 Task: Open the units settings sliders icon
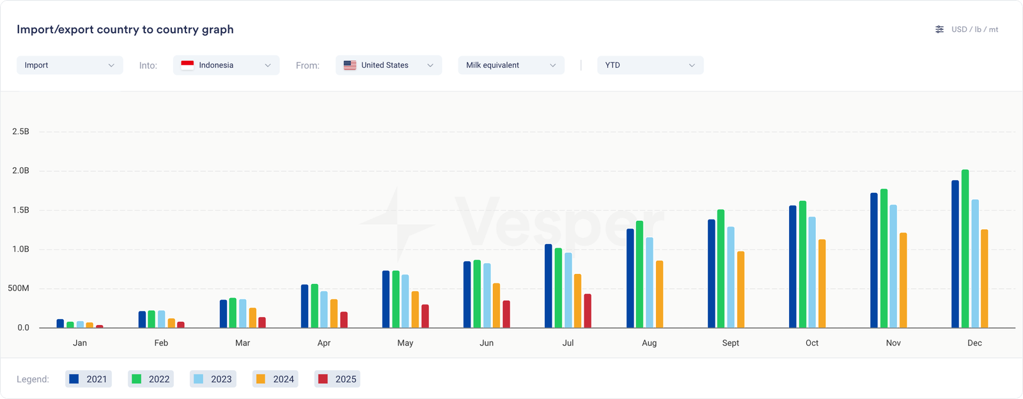[939, 29]
